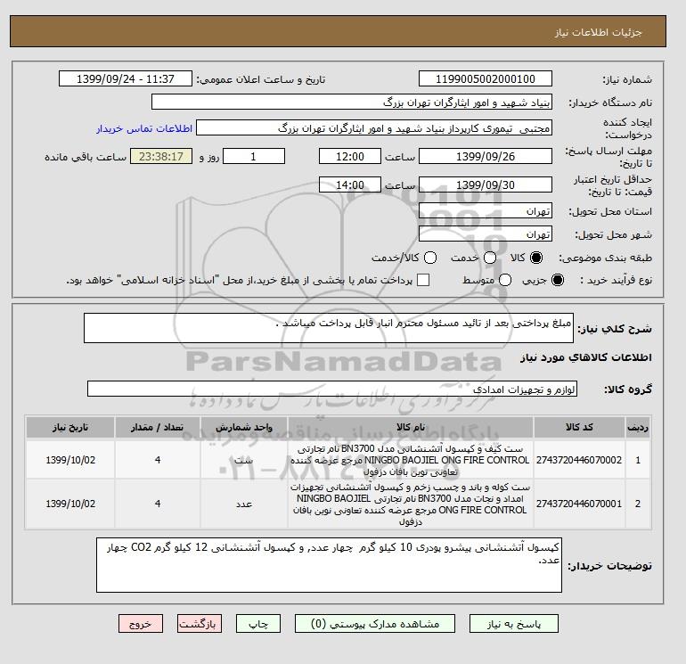Choose the متوسط purchase type
The image size is (686, 664).
[505, 280]
